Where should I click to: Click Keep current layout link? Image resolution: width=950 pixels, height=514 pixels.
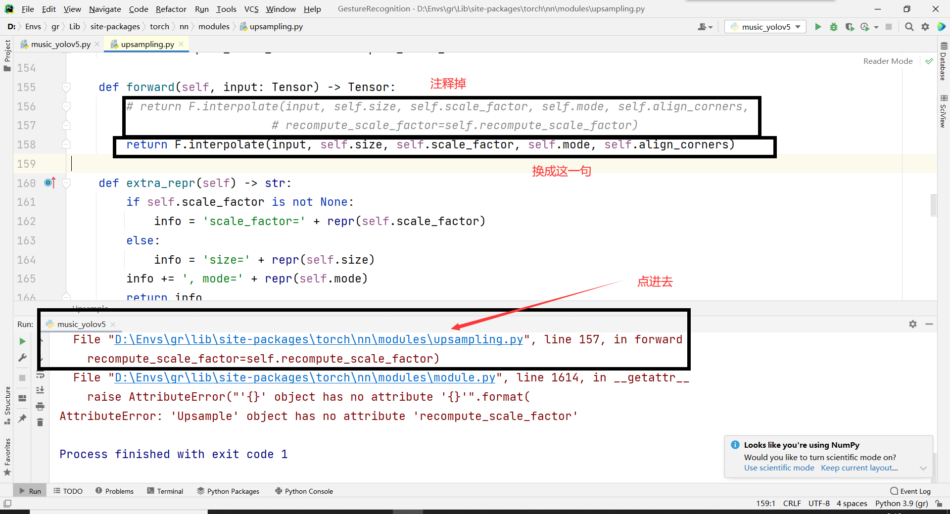[859, 468]
